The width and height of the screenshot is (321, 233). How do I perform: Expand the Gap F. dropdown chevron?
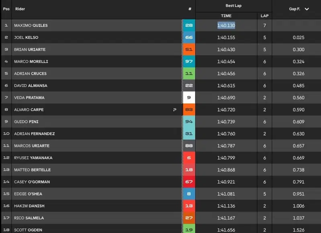(x=307, y=9)
